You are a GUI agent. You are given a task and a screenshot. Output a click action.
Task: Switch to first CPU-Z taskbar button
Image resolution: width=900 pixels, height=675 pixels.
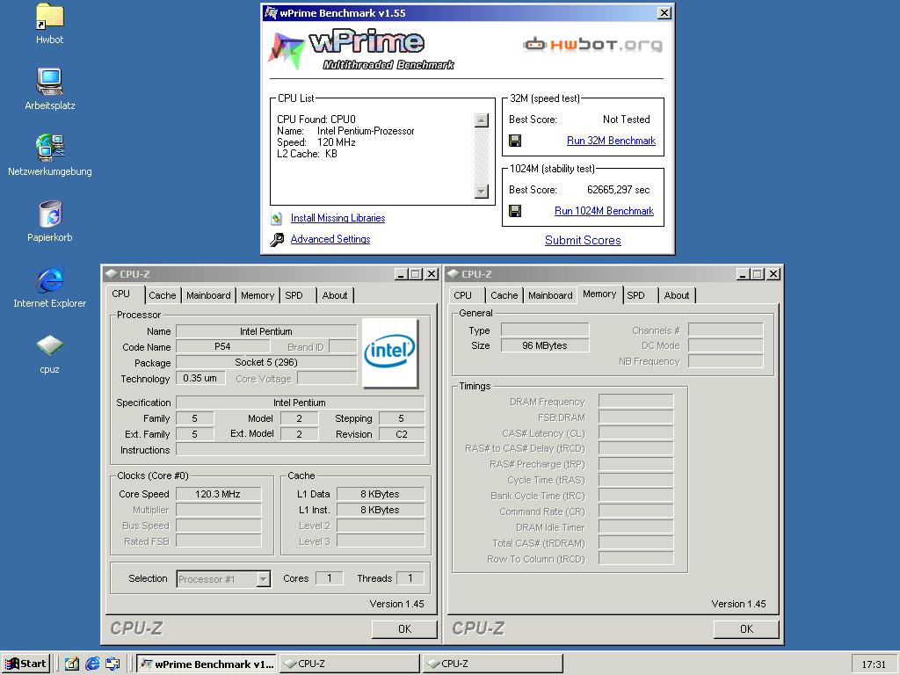[350, 664]
